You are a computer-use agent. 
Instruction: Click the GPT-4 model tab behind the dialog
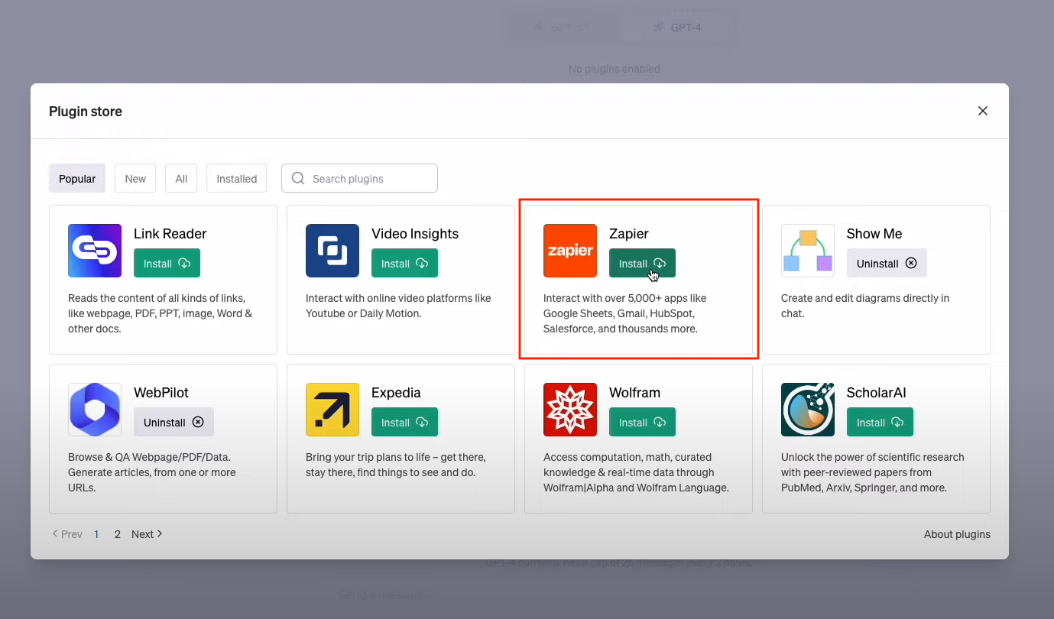[677, 28]
